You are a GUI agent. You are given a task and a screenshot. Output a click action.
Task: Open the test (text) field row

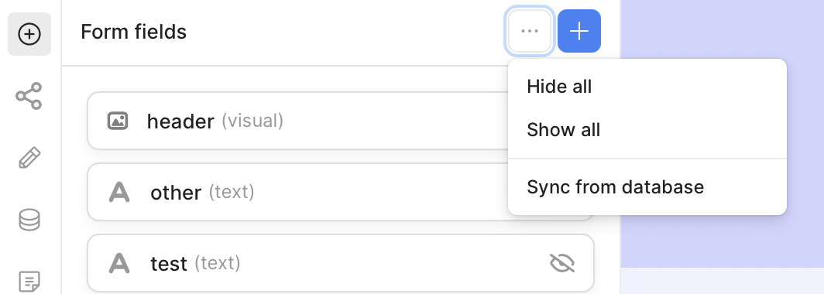point(341,263)
